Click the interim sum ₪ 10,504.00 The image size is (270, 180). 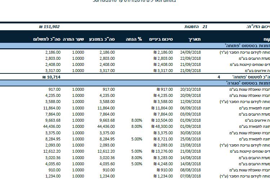(x=162, y=120)
